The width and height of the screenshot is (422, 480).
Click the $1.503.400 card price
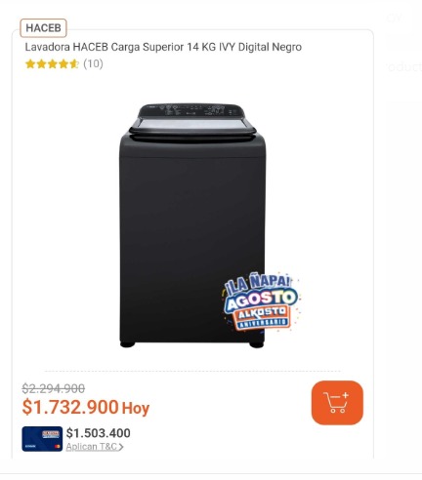pyautogui.click(x=98, y=433)
